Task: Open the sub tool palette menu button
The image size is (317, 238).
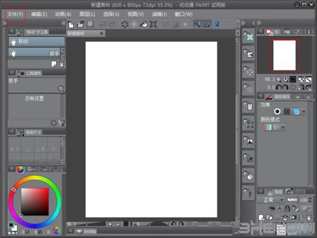Action: 11,32
